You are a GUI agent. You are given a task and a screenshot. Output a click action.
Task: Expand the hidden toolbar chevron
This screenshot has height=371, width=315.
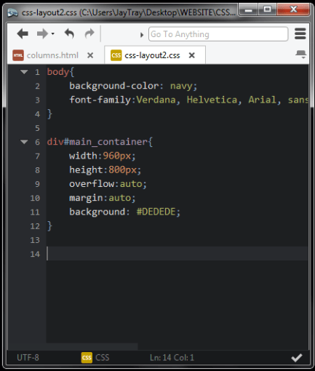click(x=142, y=35)
